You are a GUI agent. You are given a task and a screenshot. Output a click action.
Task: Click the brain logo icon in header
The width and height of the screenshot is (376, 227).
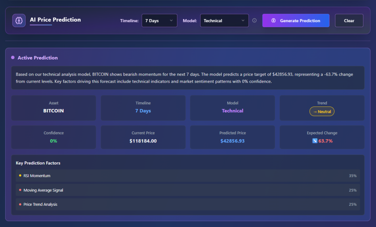pos(19,21)
